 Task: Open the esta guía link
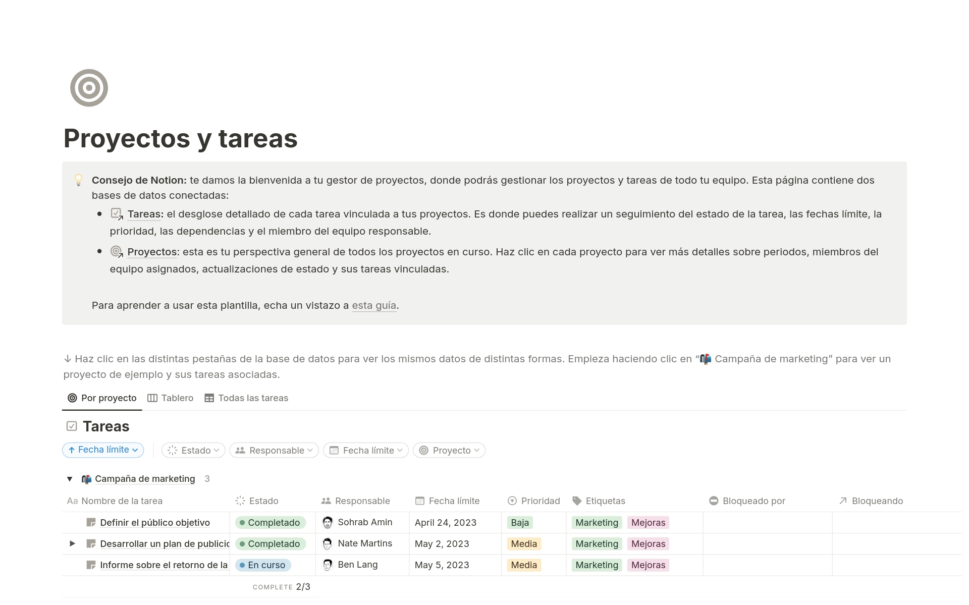(374, 305)
